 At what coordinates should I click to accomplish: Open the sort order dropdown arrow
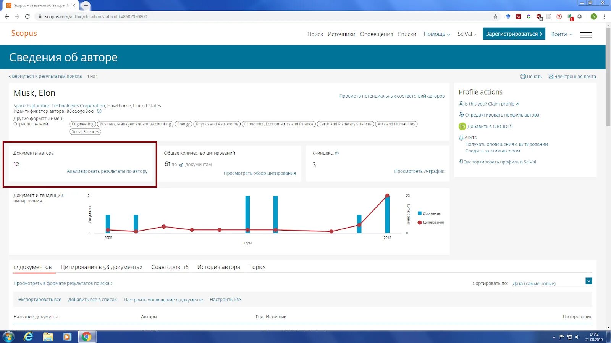click(x=589, y=281)
